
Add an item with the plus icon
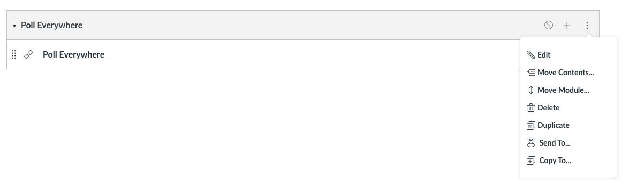click(567, 26)
